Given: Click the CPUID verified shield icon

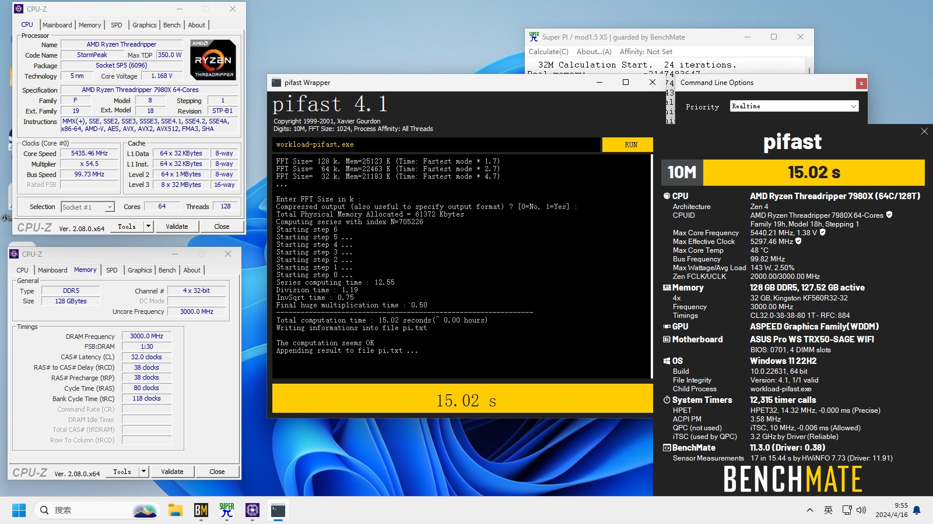Looking at the screenshot, I should pyautogui.click(x=889, y=215).
